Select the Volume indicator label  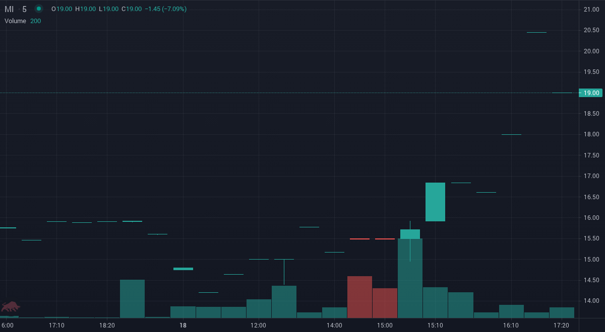pos(15,21)
